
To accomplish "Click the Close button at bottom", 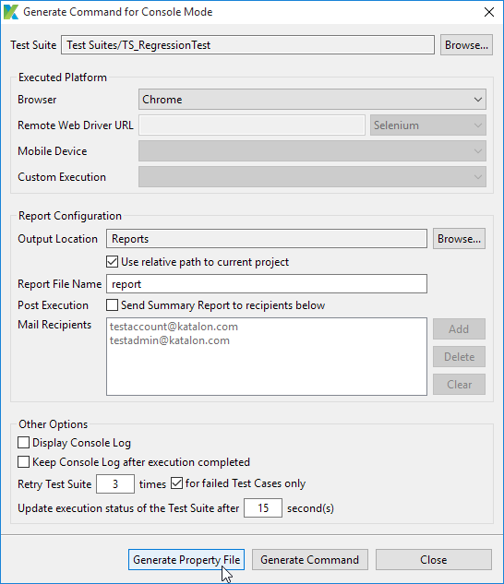I will coord(434,560).
